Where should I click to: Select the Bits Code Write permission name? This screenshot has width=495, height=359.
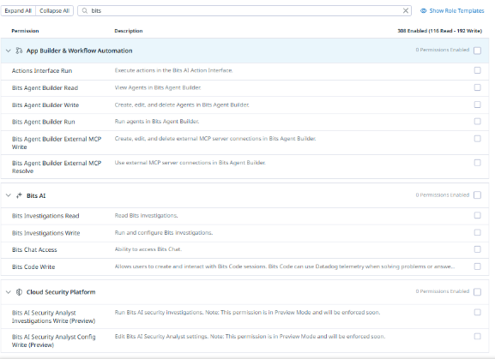(x=33, y=267)
